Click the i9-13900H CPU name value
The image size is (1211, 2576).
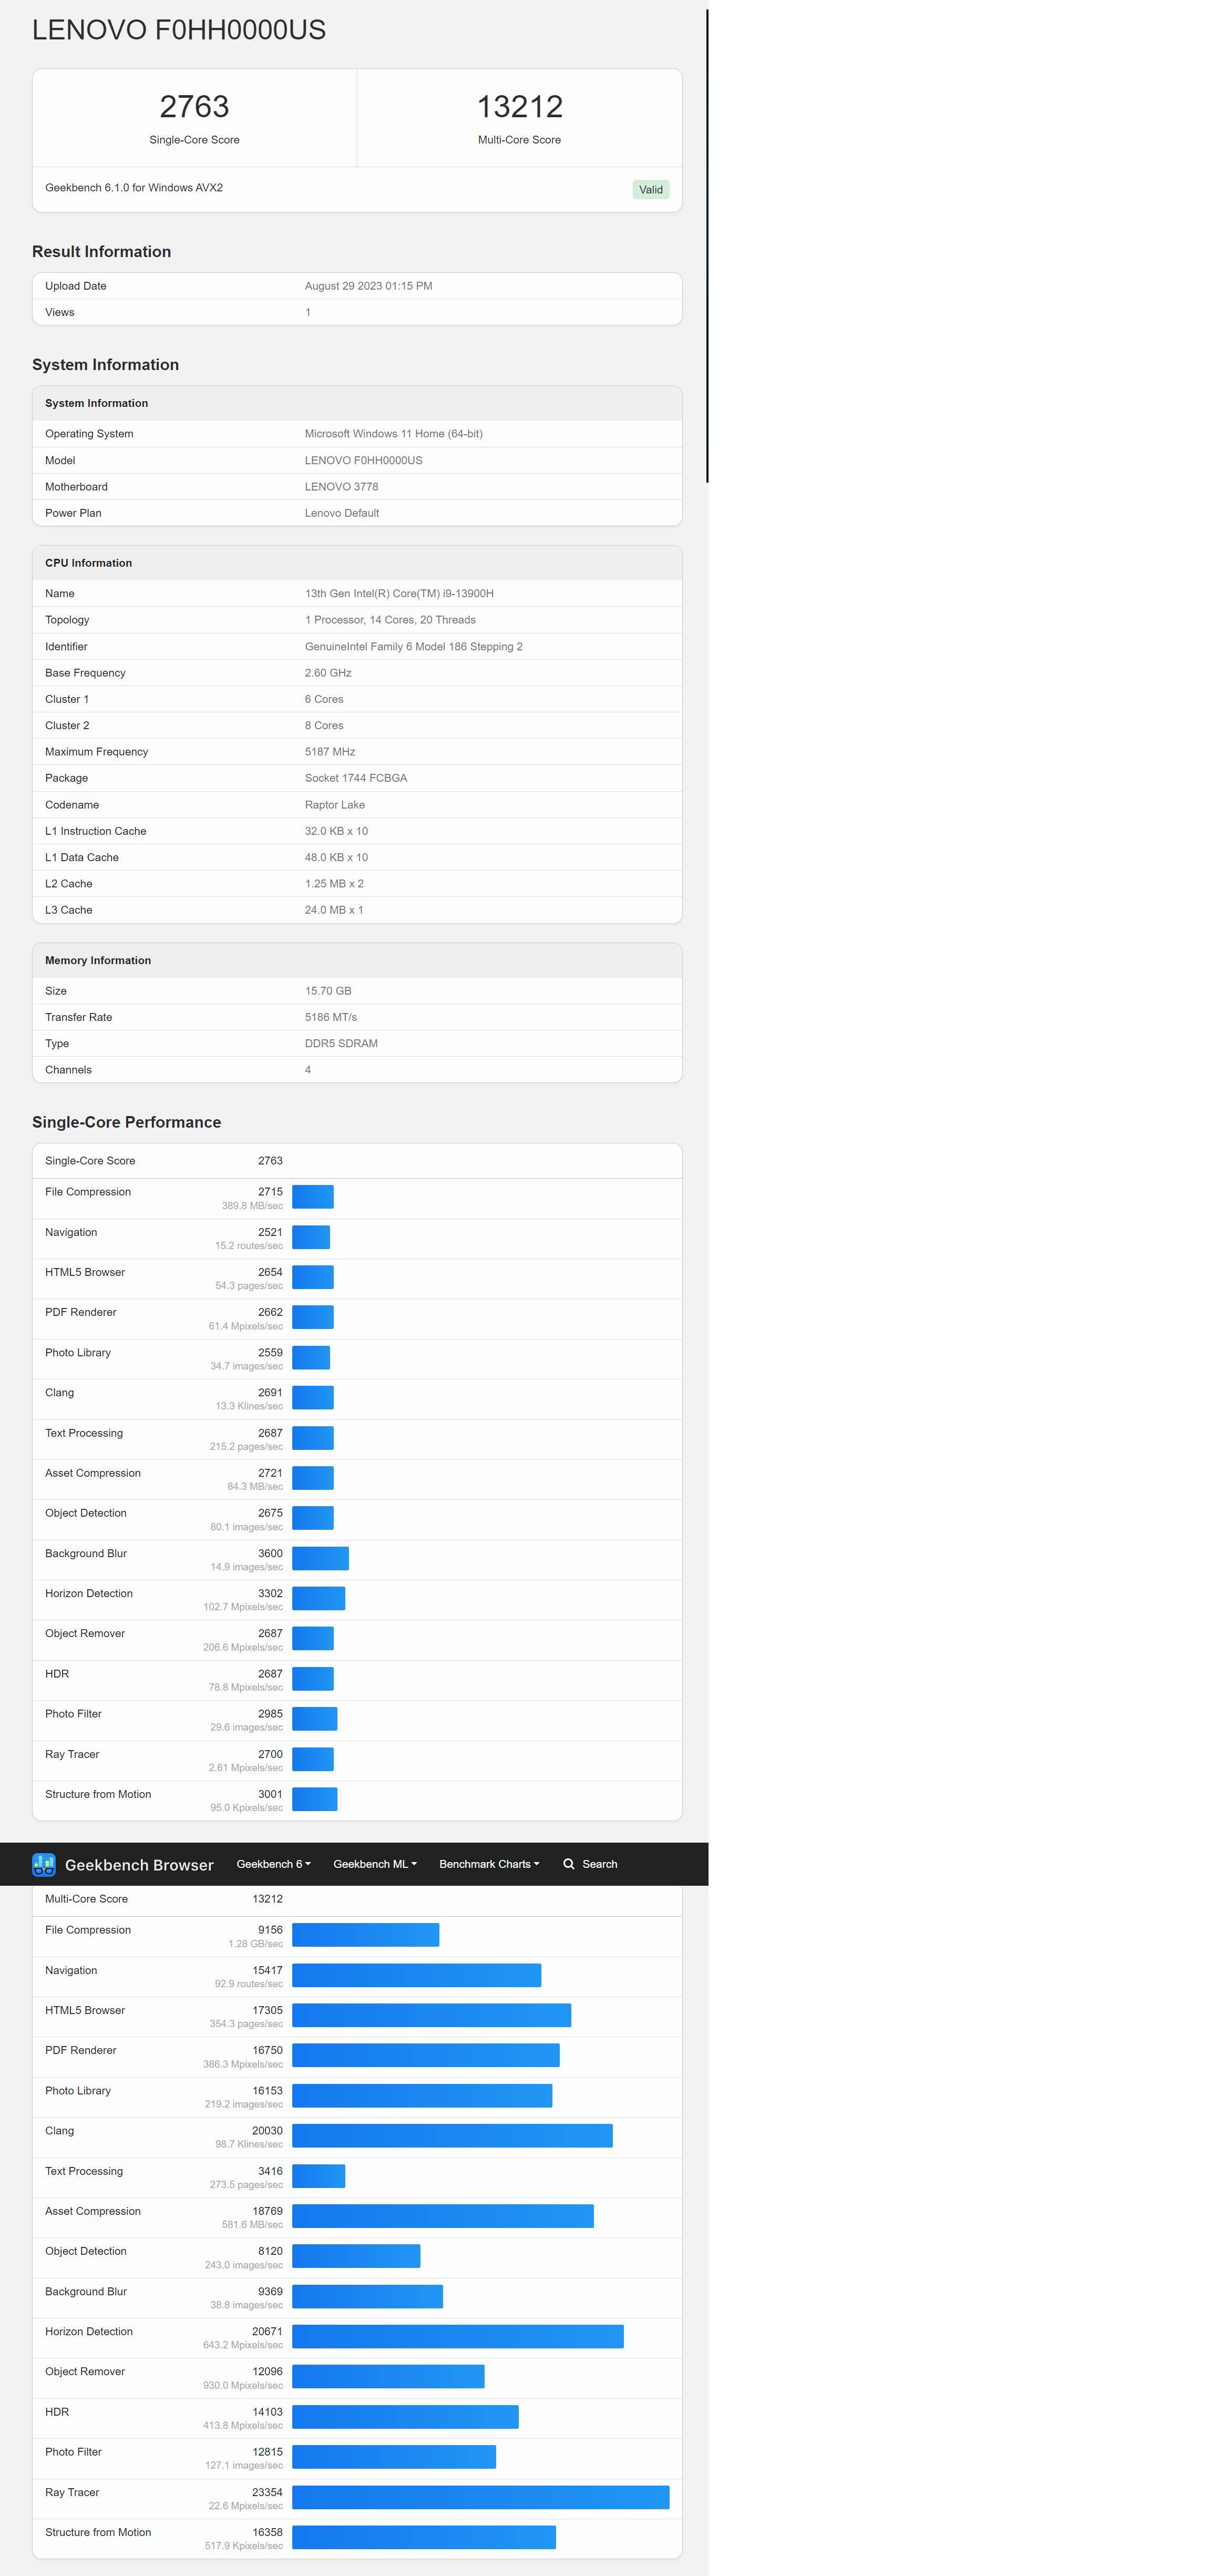point(399,593)
